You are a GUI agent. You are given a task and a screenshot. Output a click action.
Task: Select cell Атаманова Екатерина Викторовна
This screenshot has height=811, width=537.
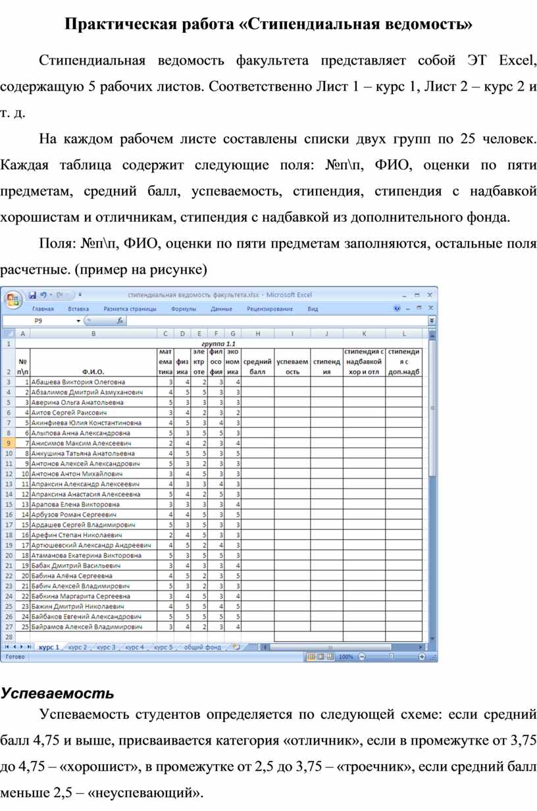(x=93, y=556)
